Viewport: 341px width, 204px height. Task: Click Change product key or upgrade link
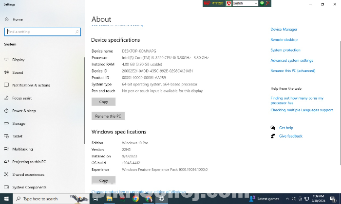(138, 192)
